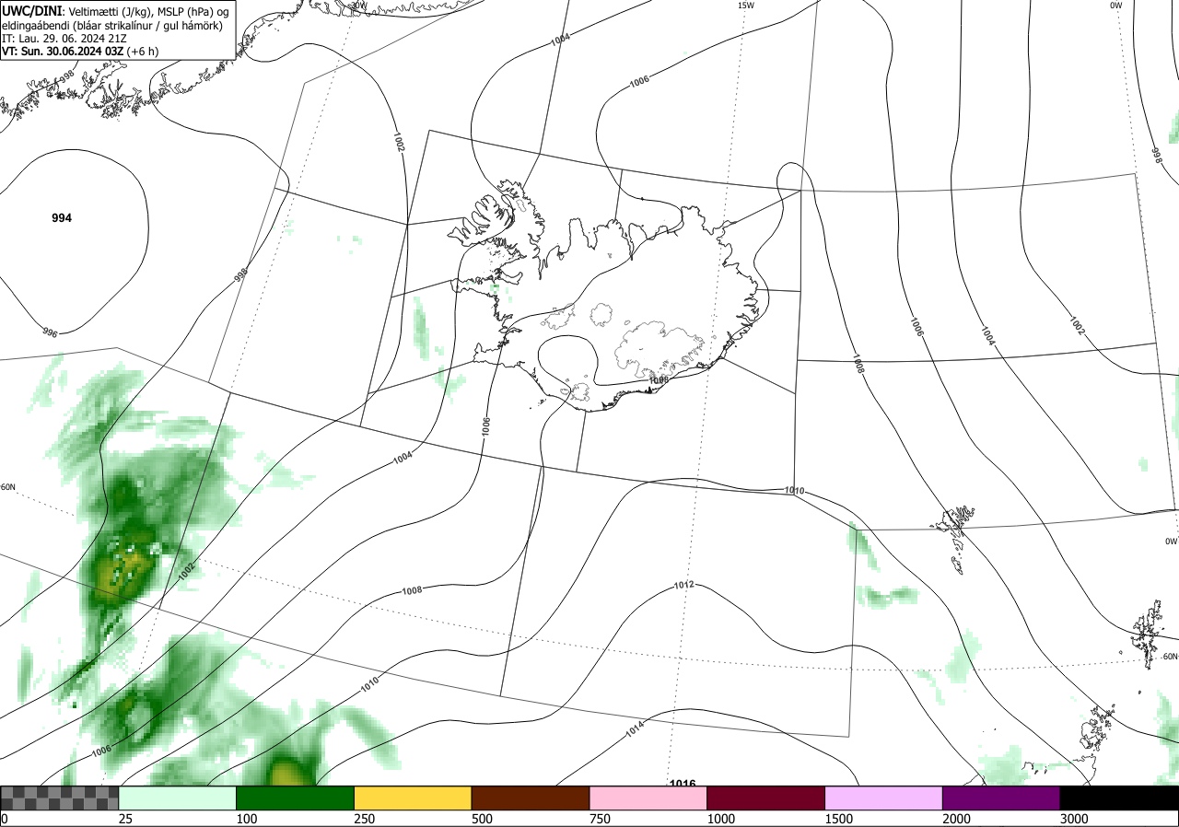Click the '0' legend scale value

(x=4, y=819)
